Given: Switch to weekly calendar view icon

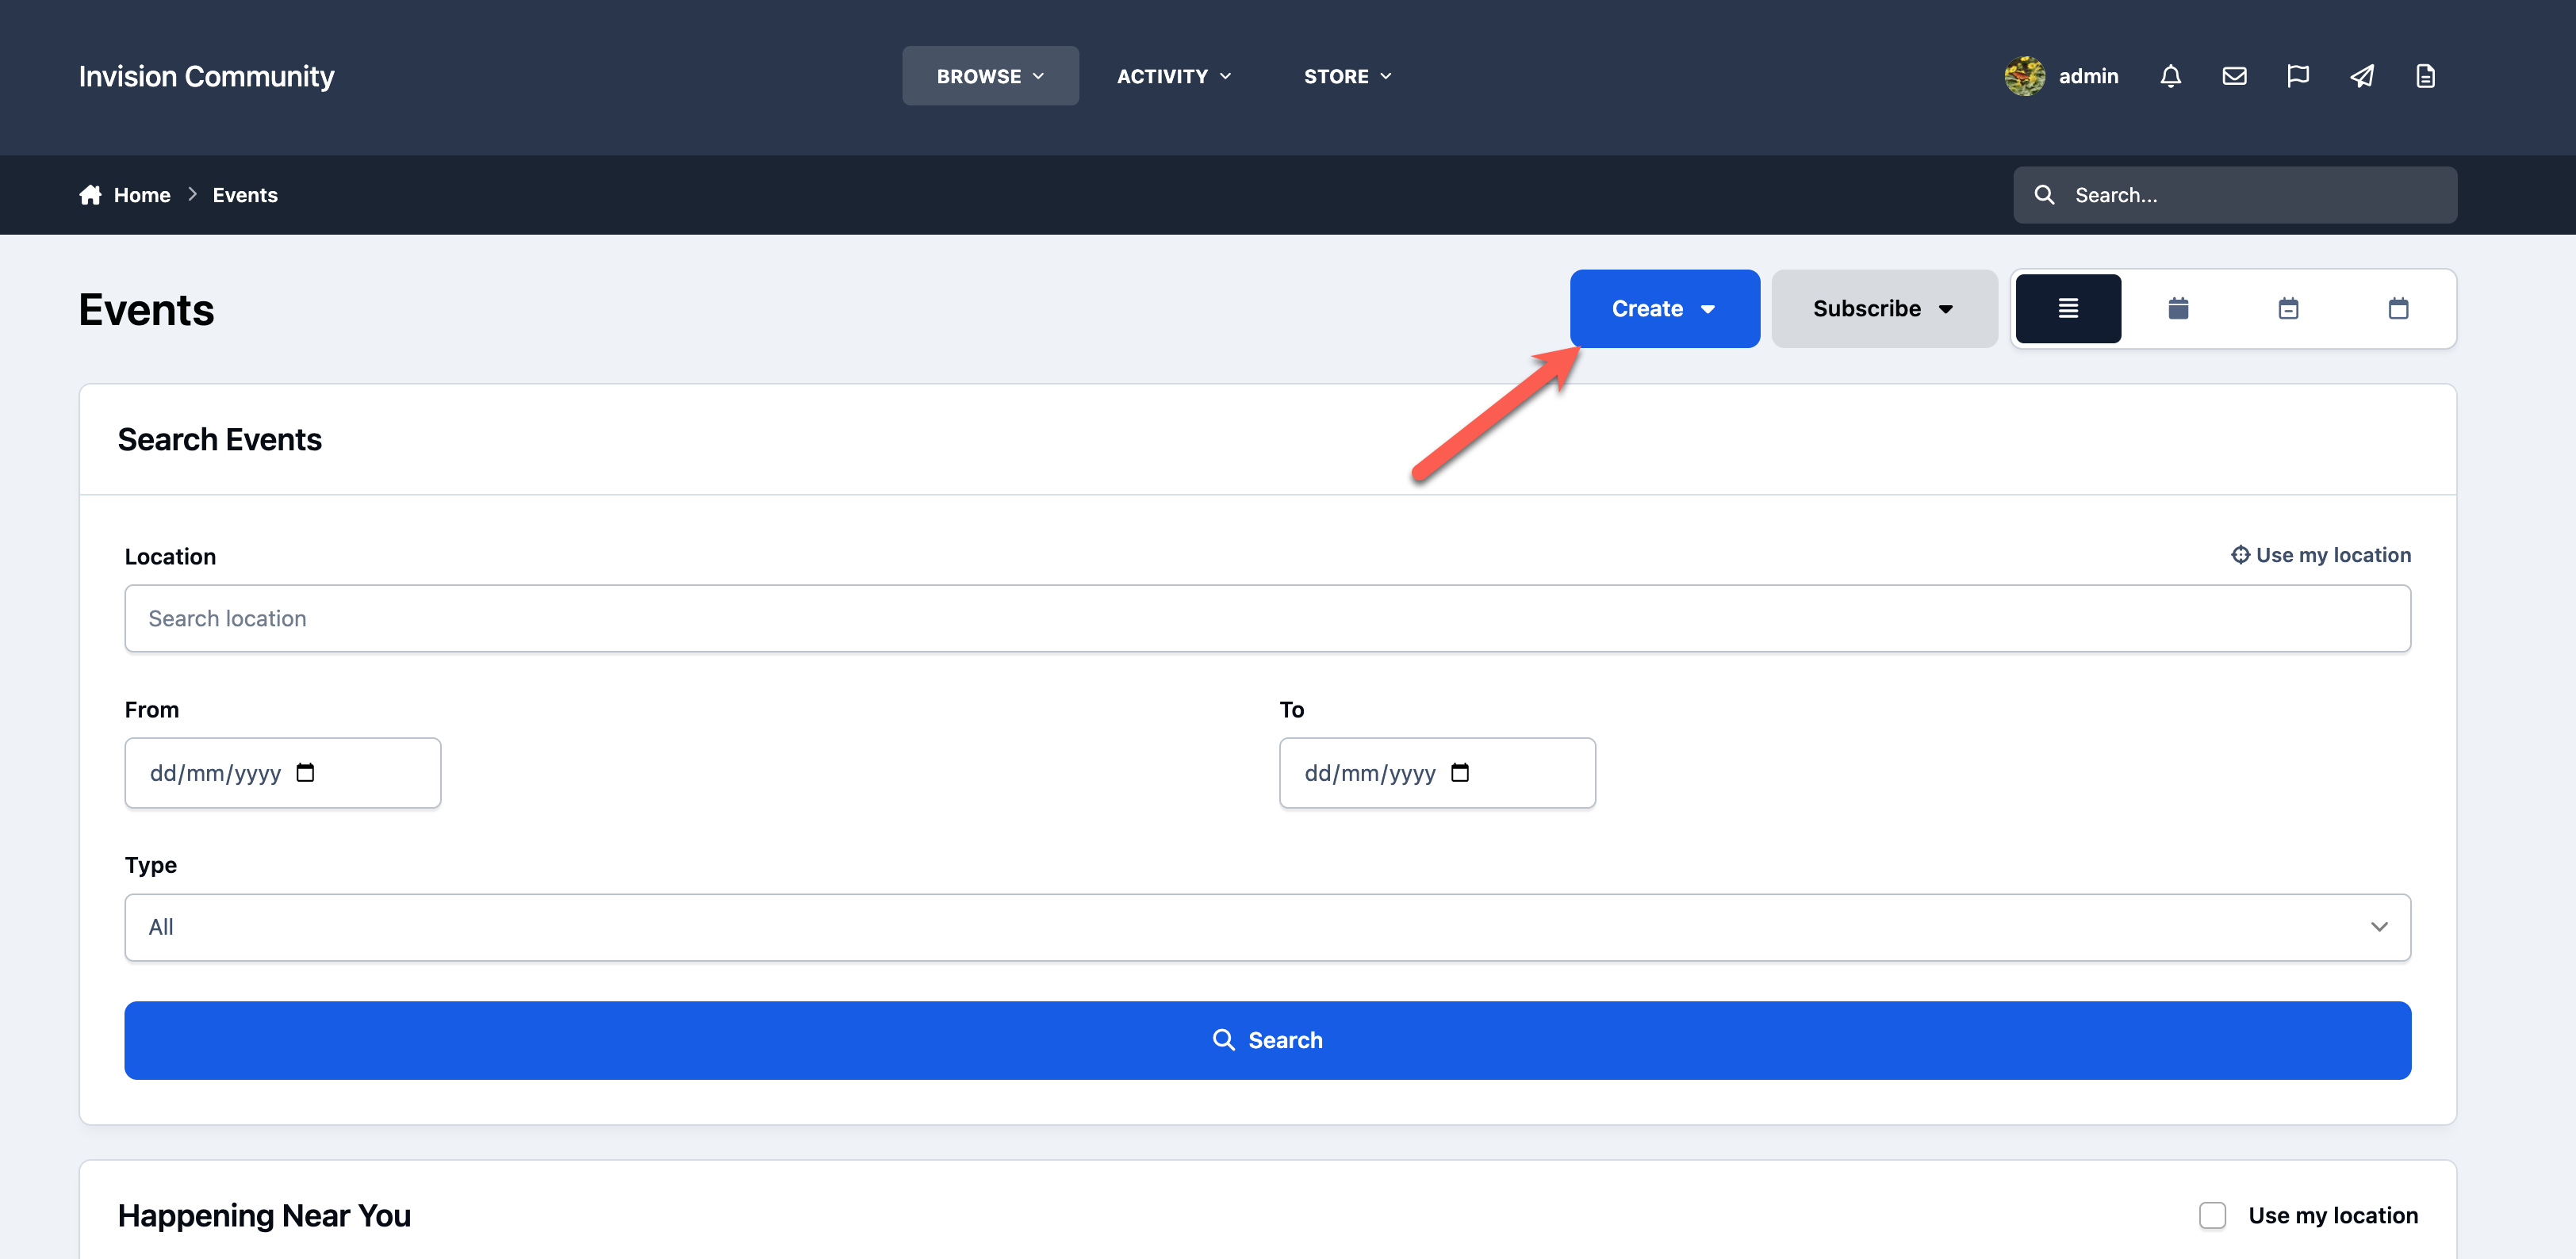Looking at the screenshot, I should [2288, 309].
